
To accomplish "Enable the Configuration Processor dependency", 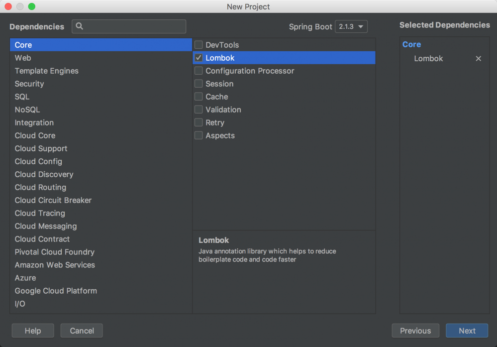I will (x=198, y=71).
